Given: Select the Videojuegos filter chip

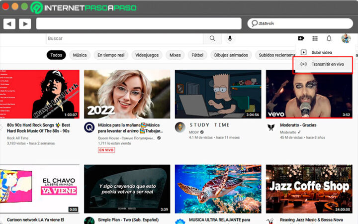Looking at the screenshot, I should point(147,55).
